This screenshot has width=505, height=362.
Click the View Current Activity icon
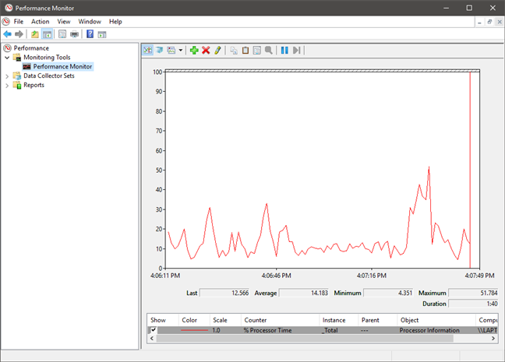[x=147, y=50]
